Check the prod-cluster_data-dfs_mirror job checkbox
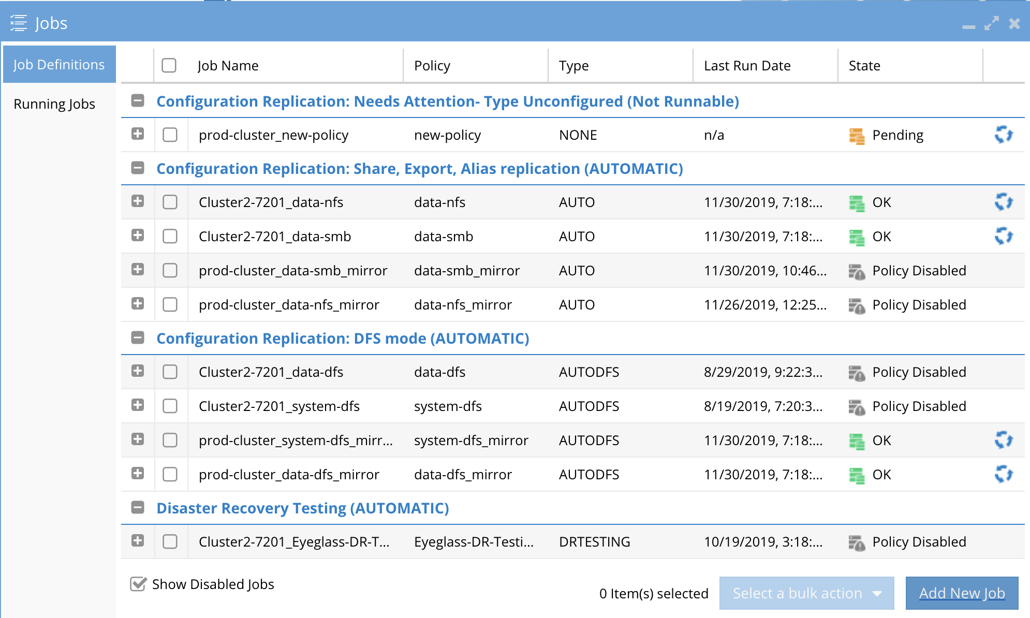 170,474
